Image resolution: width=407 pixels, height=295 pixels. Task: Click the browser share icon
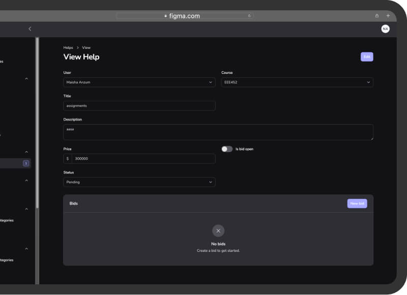(x=377, y=16)
